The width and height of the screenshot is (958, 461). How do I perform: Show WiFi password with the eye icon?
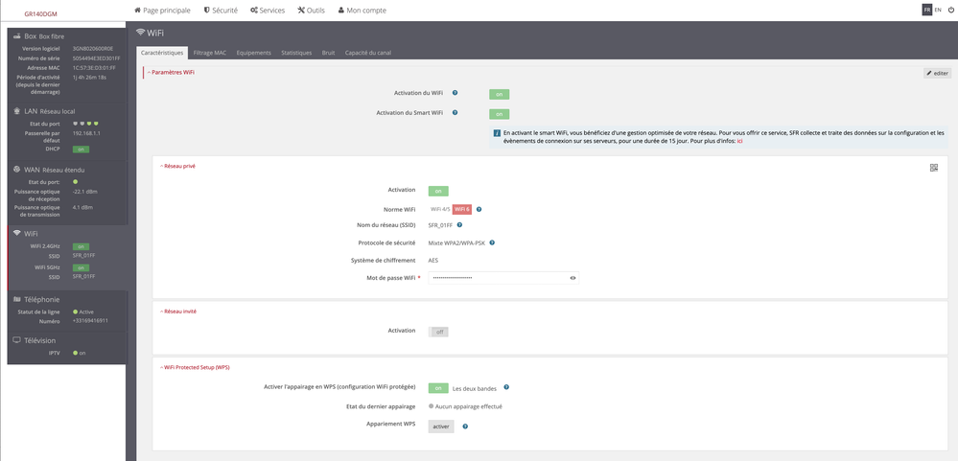click(x=572, y=278)
